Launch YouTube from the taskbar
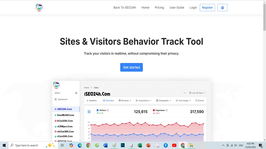 click(x=174, y=145)
